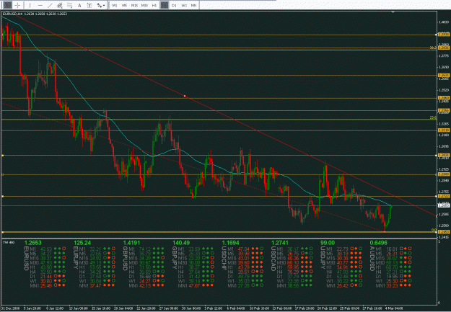Image resolution: width=451 pixels, height=312 pixels.
Task: Switch to M5 timeframe
Action: pyautogui.click(x=124, y=5)
